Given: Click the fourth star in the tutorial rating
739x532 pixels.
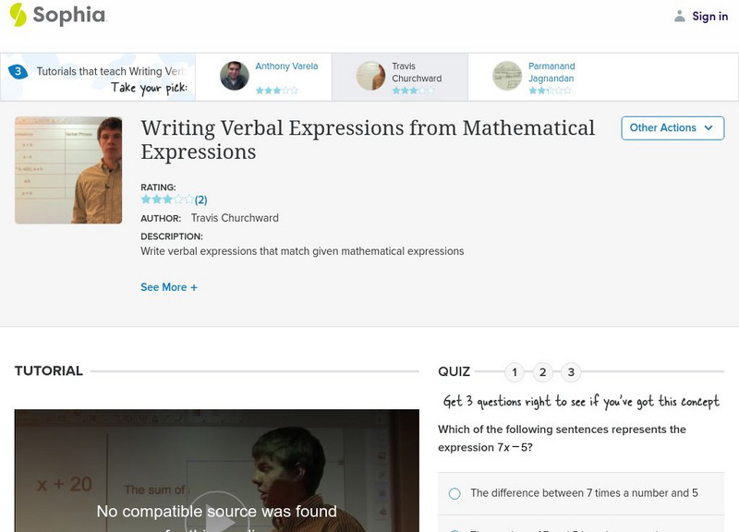Looking at the screenshot, I should click(177, 199).
